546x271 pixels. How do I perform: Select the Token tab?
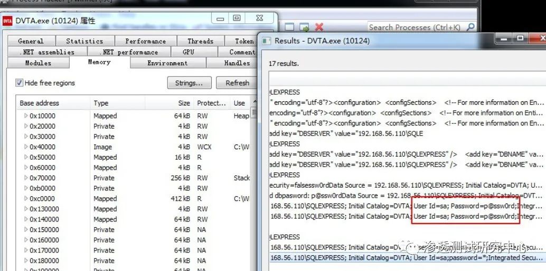242,41
